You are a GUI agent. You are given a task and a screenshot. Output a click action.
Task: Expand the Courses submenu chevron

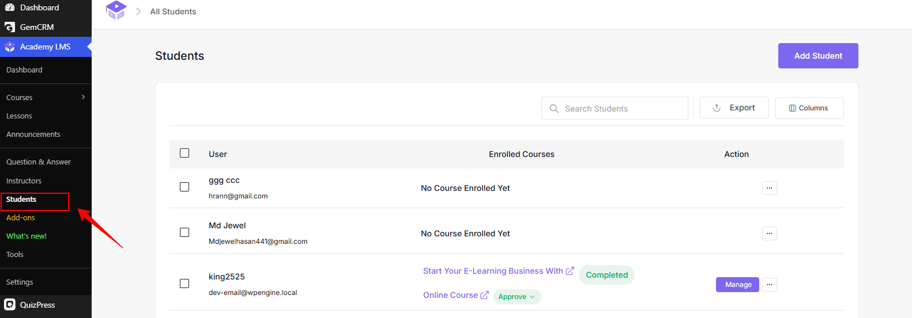point(84,97)
